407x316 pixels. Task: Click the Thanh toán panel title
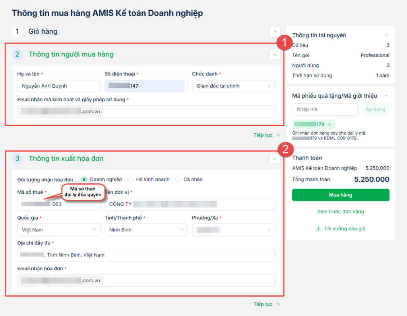[x=307, y=158]
